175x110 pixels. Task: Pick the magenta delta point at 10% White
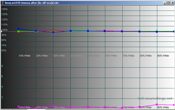pyautogui.click(x=19, y=107)
